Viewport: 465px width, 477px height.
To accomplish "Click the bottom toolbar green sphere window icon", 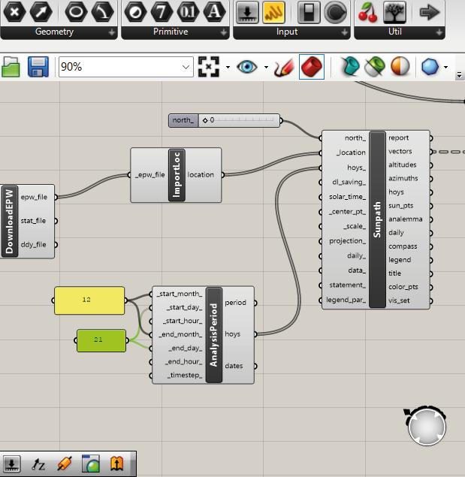I will (x=91, y=464).
